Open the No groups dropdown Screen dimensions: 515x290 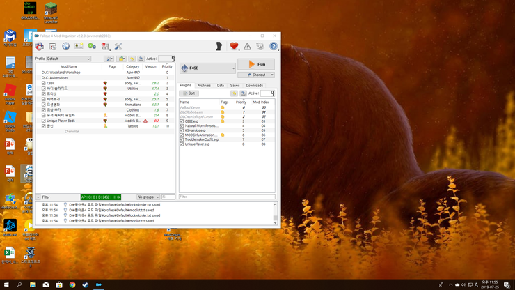(x=151, y=197)
